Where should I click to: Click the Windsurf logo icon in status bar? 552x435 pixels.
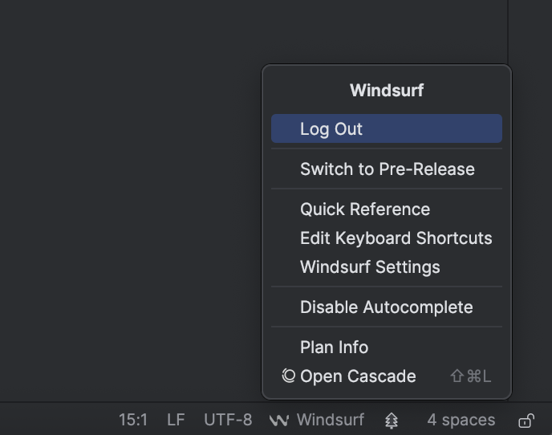[279, 420]
